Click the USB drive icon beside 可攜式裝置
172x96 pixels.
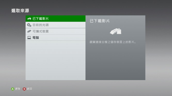(x=29, y=31)
